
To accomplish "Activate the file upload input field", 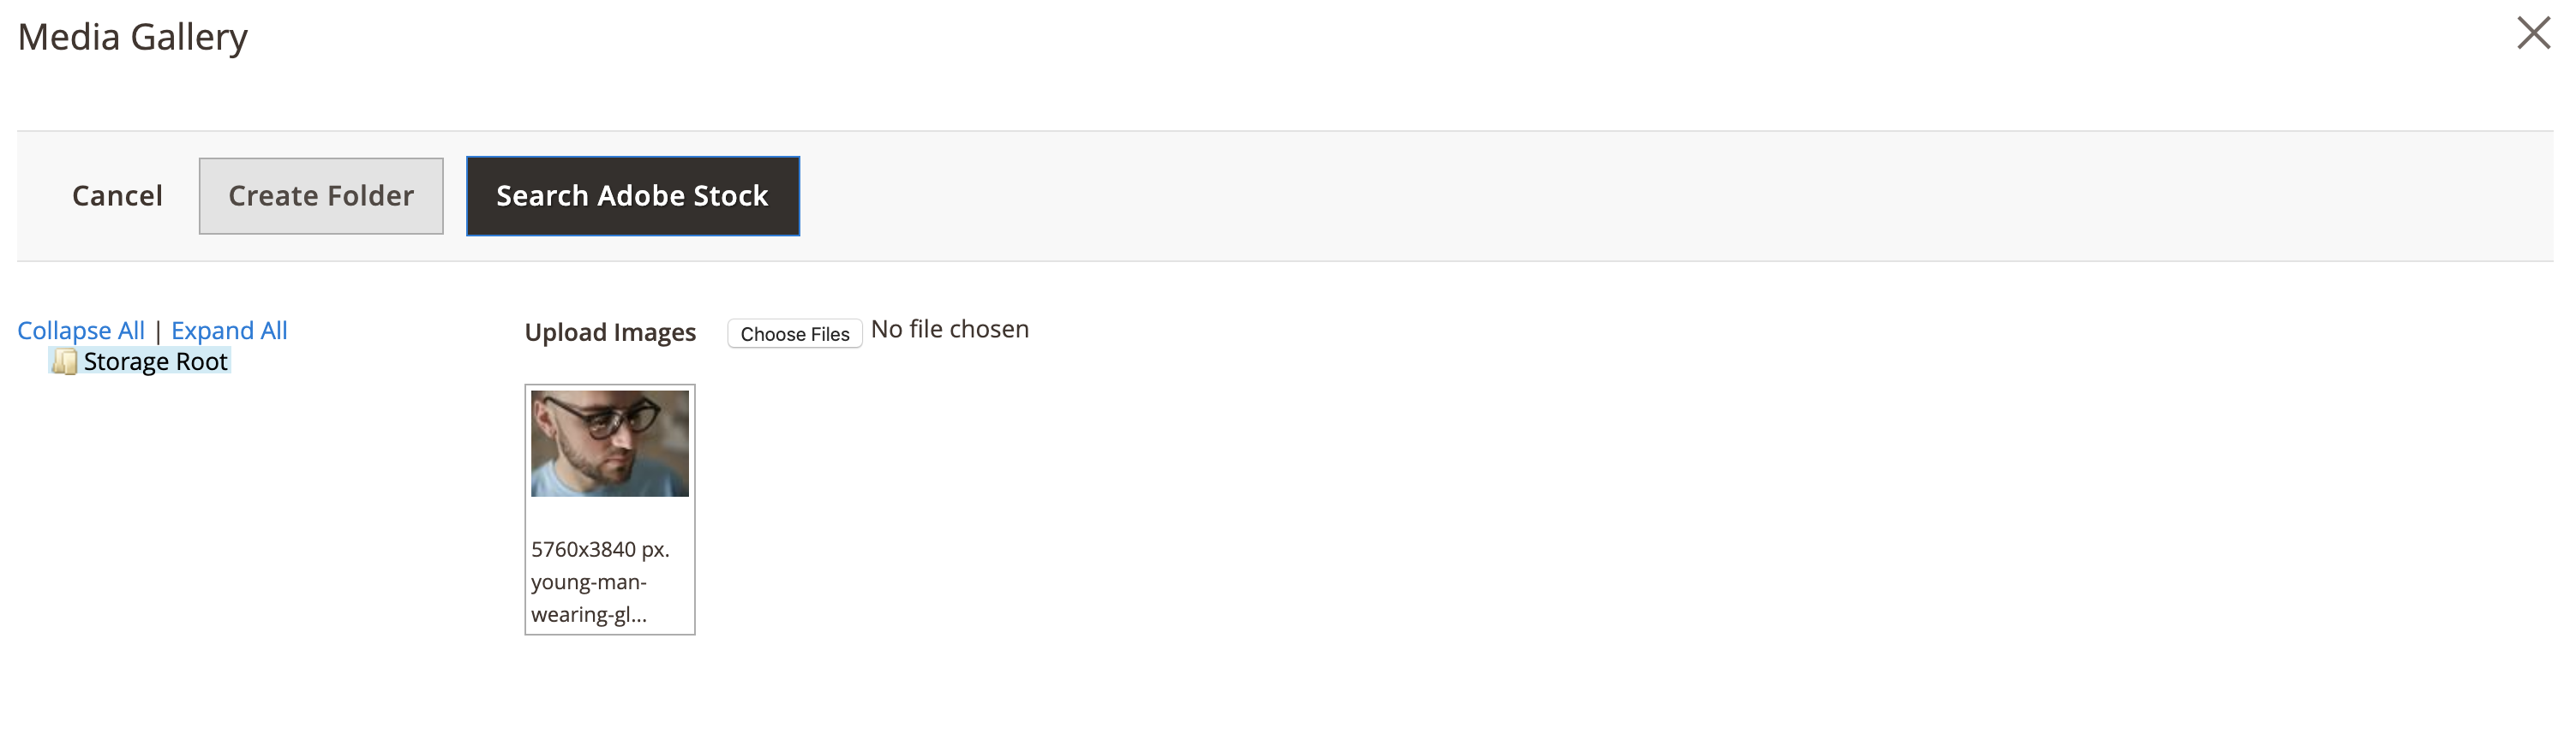I will coord(794,333).
